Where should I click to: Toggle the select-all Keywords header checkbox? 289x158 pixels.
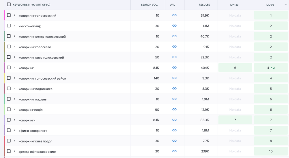point(9,5)
